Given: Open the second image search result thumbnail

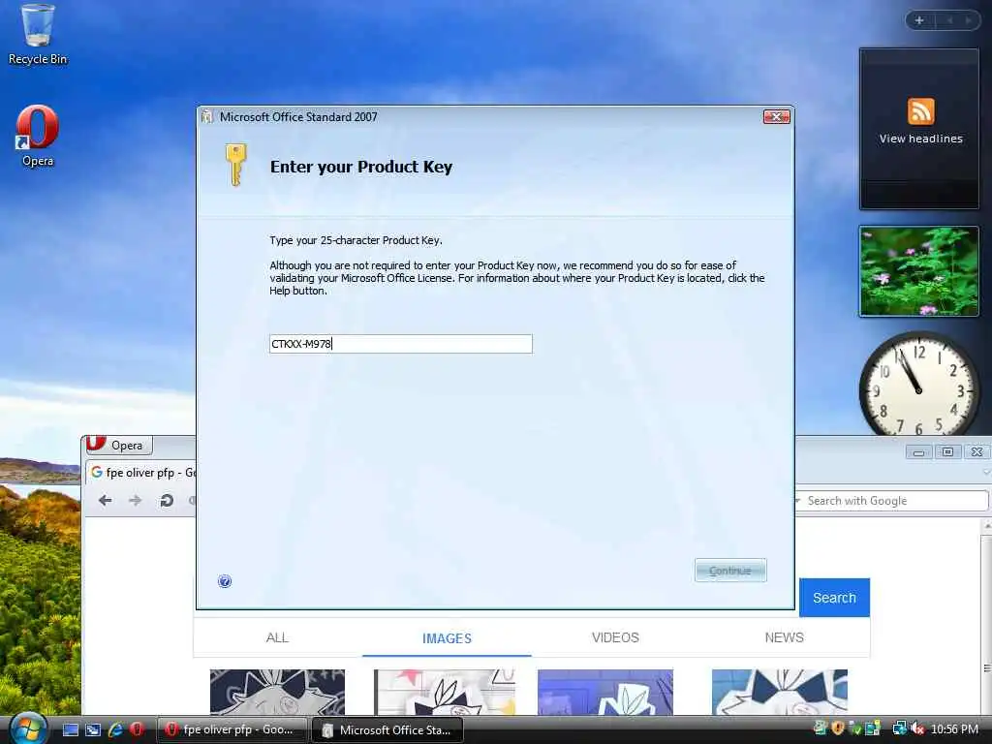Looking at the screenshot, I should tap(444, 692).
